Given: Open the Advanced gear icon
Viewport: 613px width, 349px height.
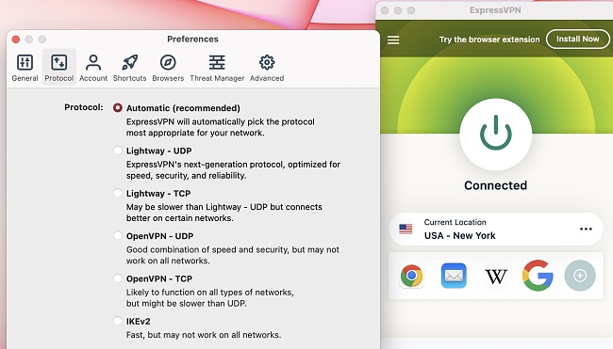Looking at the screenshot, I should 267,62.
